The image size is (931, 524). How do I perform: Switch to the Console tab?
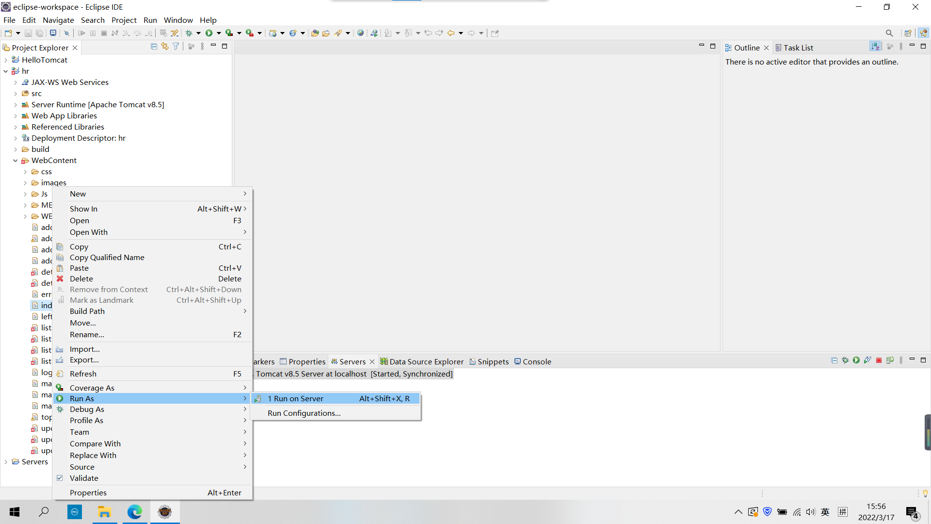pyautogui.click(x=536, y=361)
